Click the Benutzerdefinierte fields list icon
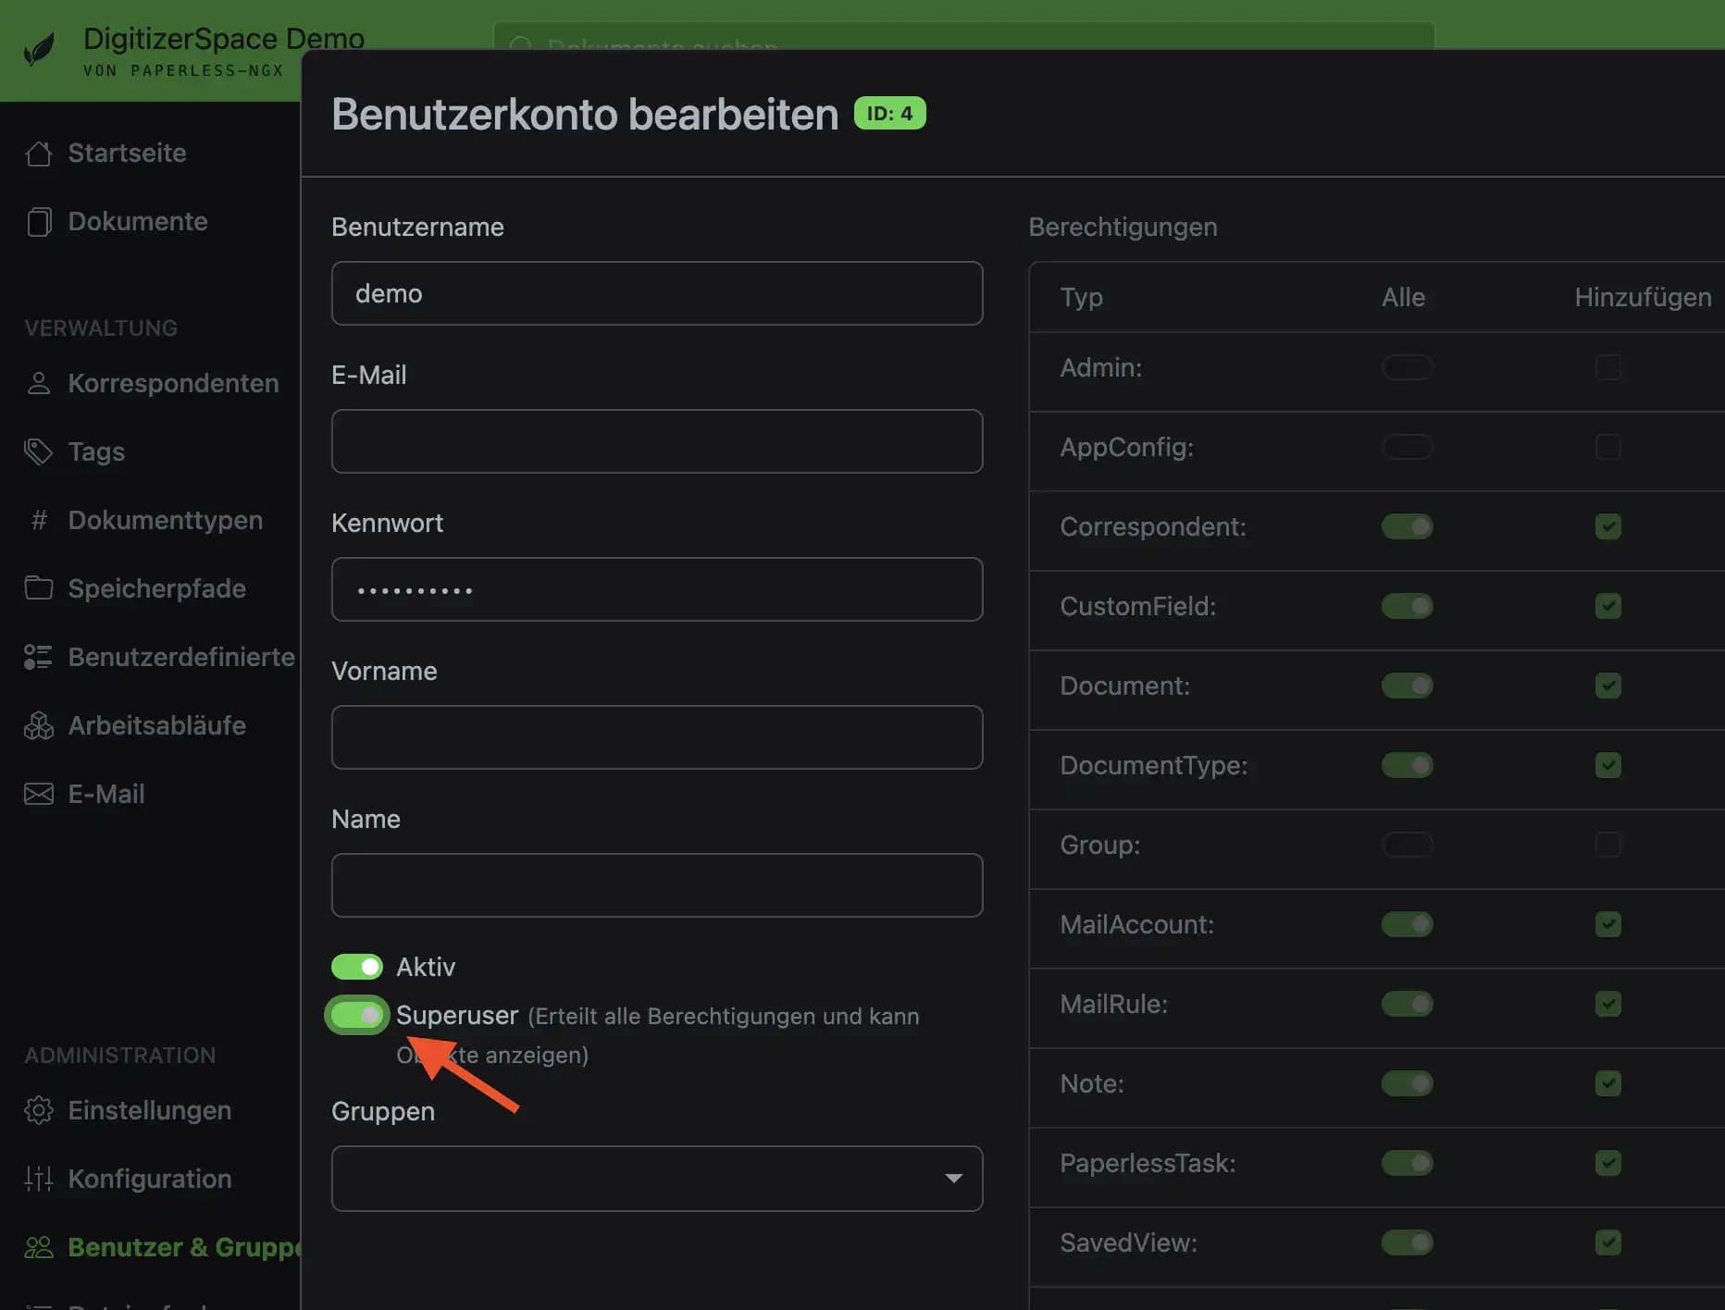The image size is (1725, 1310). (39, 657)
